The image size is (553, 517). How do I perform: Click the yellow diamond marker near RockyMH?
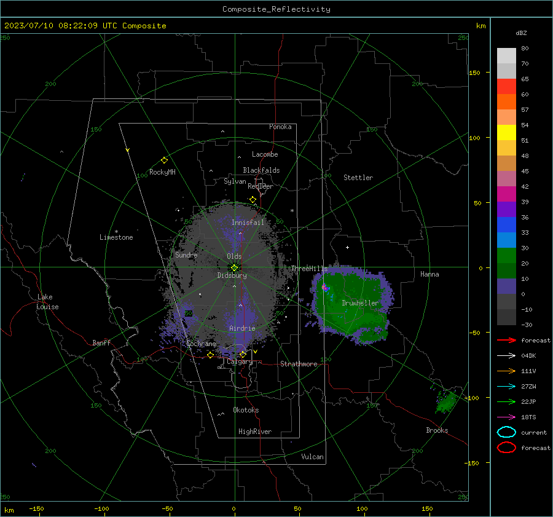coord(164,160)
